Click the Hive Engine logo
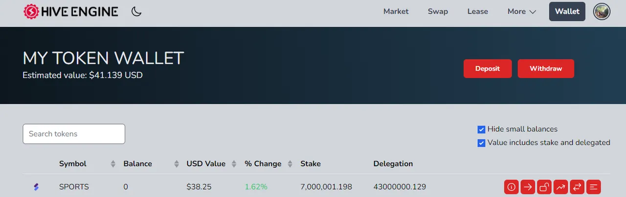The width and height of the screenshot is (626, 197). click(71, 11)
